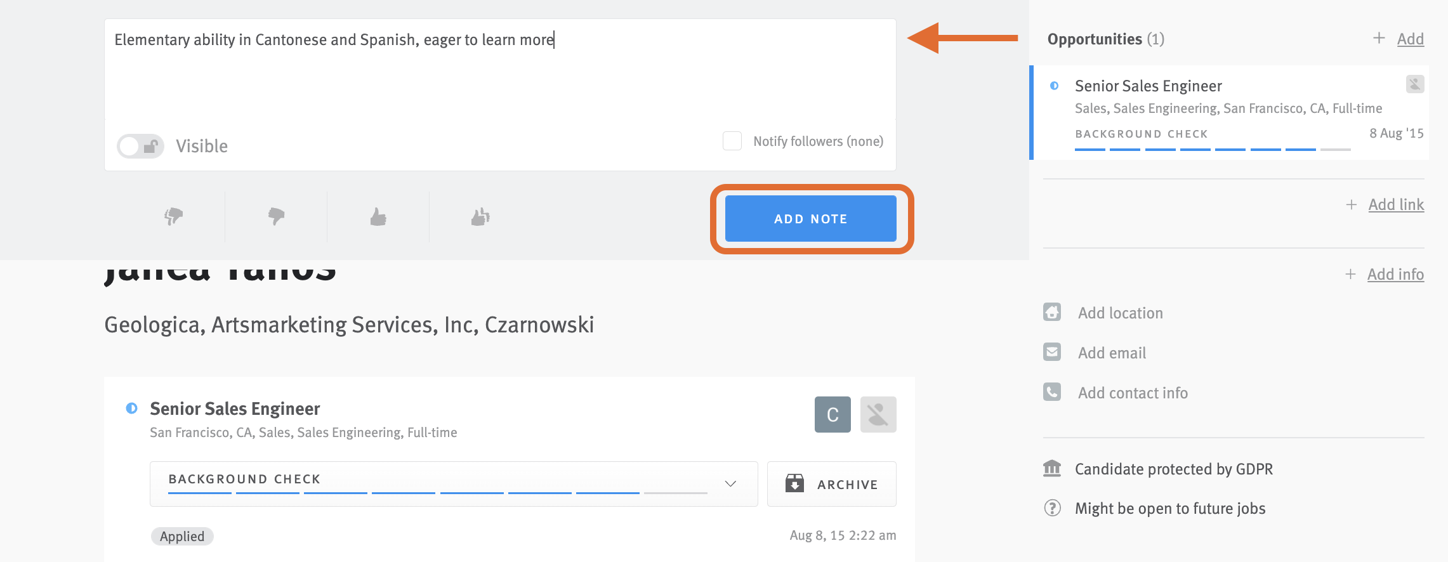The image size is (1448, 562).
Task: Click the GDPR protection bank icon
Action: tap(1051, 469)
